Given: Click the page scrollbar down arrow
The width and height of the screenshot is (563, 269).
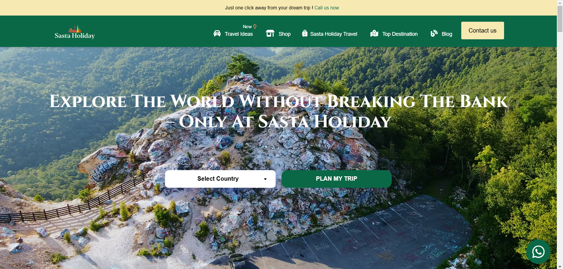Looking at the screenshot, I should click(560, 267).
